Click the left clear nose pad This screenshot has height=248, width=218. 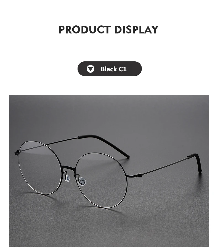[x=68, y=178]
